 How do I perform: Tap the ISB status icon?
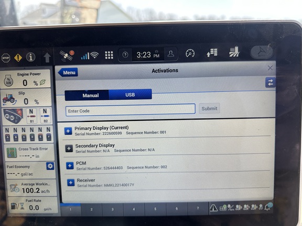[x=223, y=208]
